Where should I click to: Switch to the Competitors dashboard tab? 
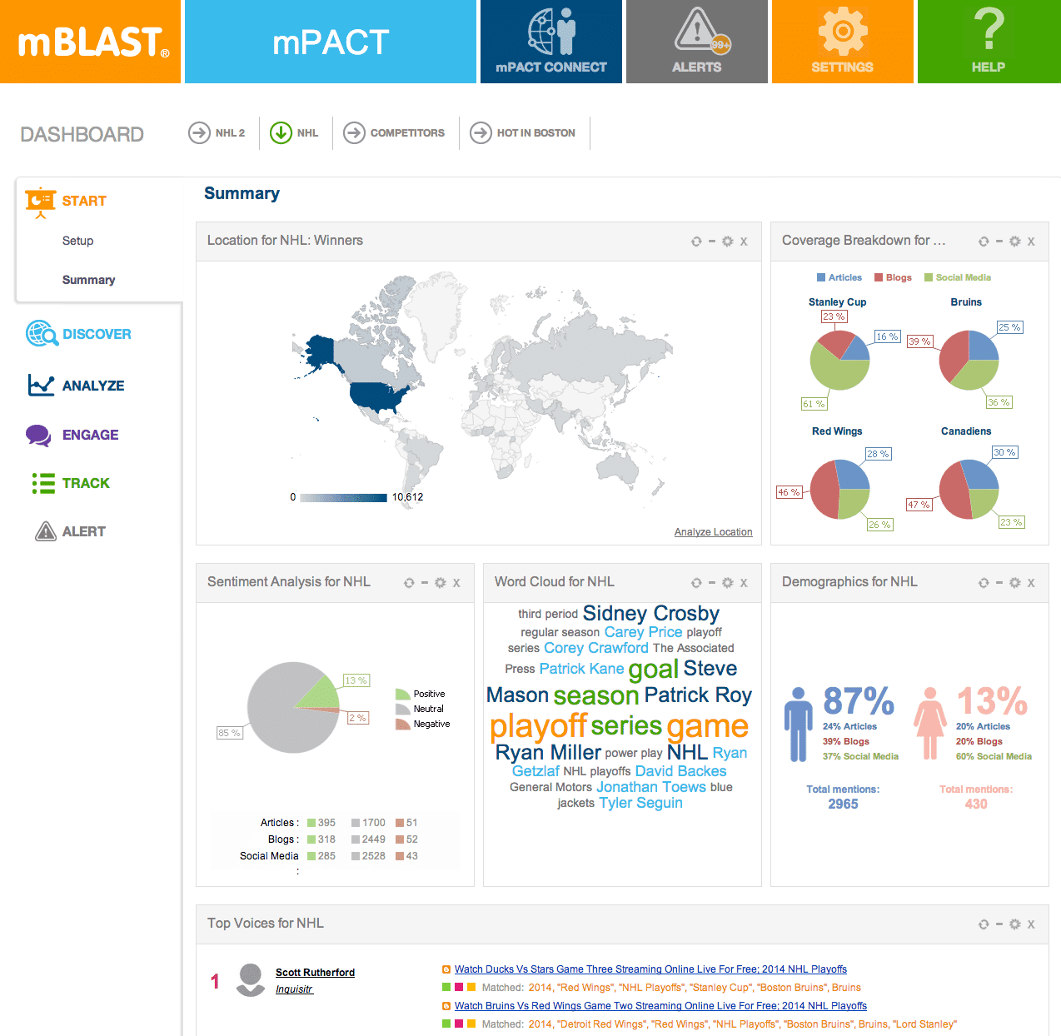point(396,133)
